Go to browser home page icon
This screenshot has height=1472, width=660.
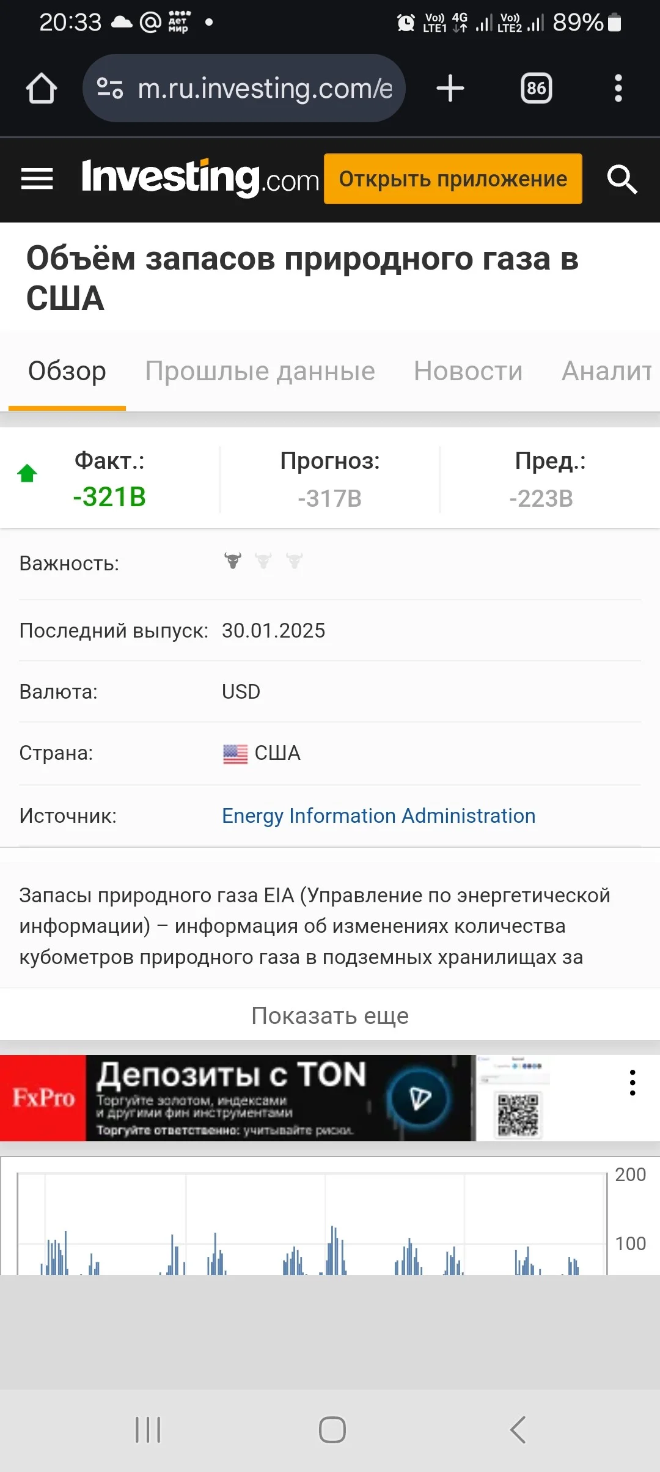point(42,88)
